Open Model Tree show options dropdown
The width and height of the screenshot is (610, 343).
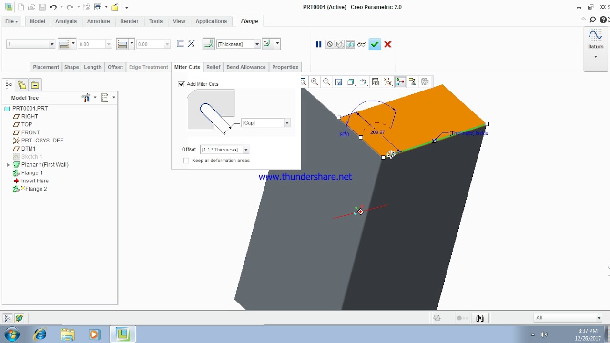[x=108, y=98]
